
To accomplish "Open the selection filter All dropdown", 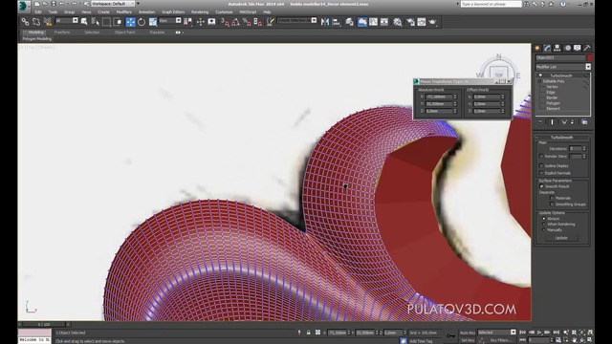I will 66,21.
